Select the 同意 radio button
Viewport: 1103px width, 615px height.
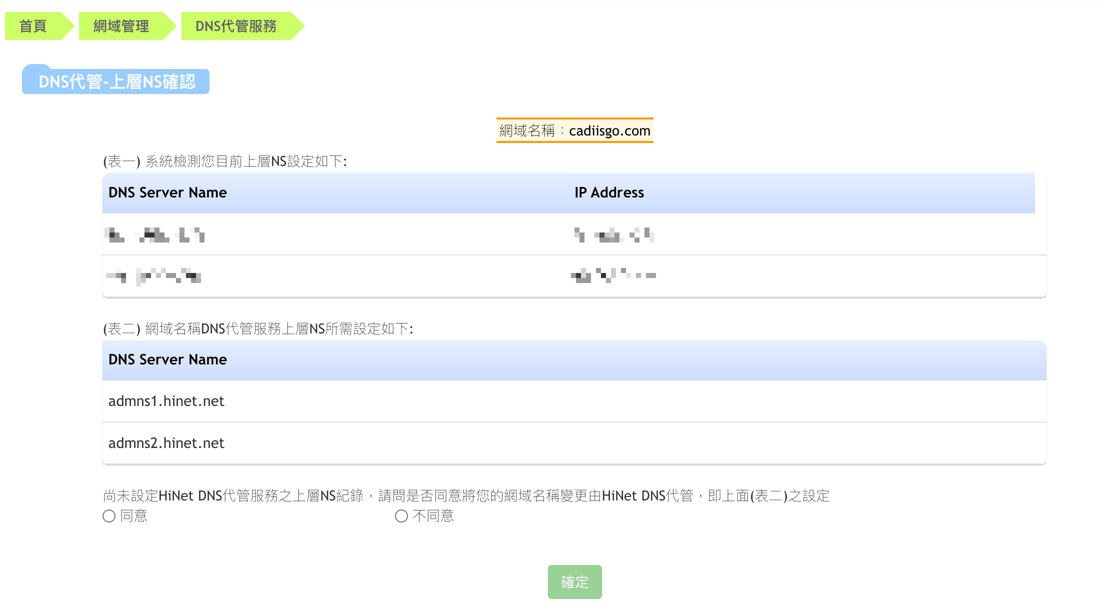point(109,516)
